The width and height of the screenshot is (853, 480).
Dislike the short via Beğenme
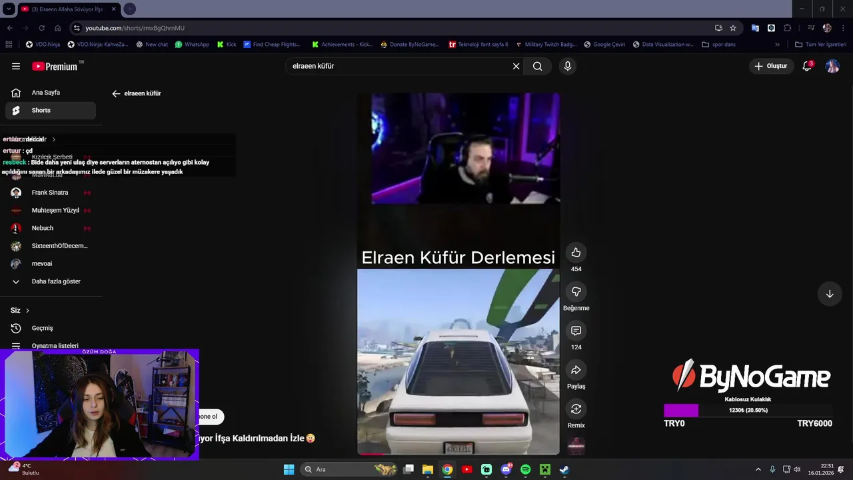(x=576, y=291)
